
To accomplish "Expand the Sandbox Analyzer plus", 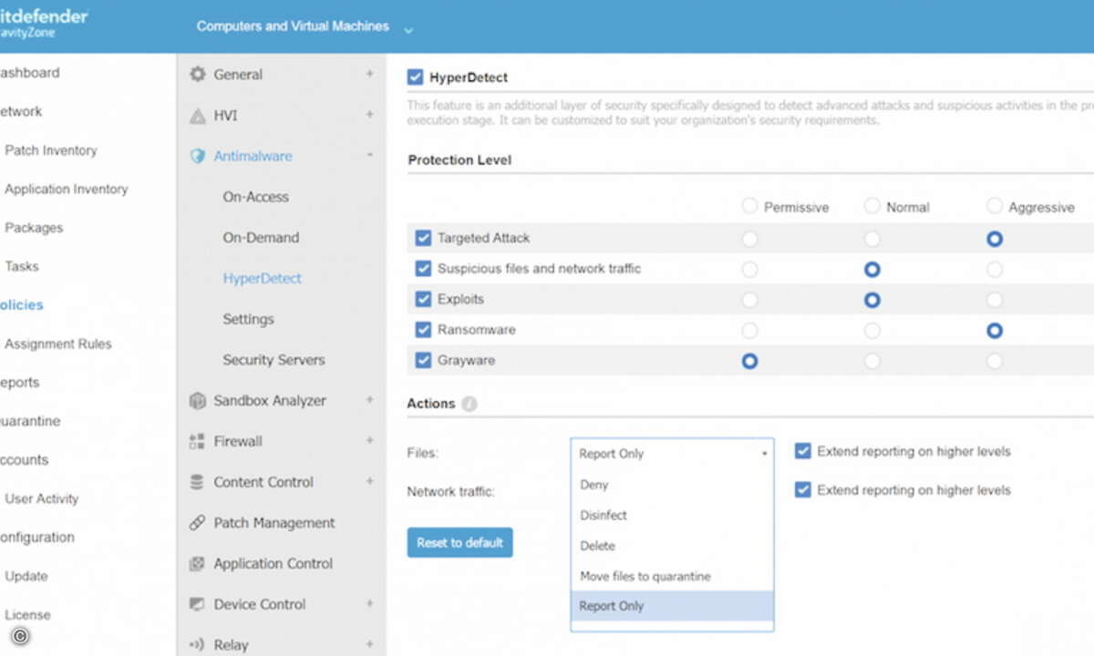I will pos(369,400).
